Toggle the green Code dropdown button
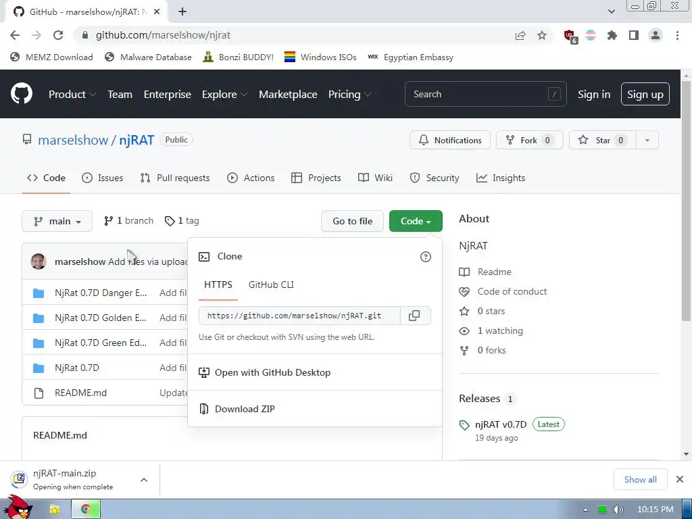The width and height of the screenshot is (692, 519). click(416, 221)
